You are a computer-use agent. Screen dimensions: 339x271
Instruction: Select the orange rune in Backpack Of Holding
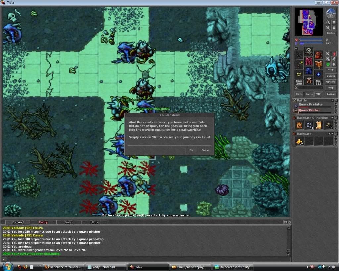click(x=299, y=125)
